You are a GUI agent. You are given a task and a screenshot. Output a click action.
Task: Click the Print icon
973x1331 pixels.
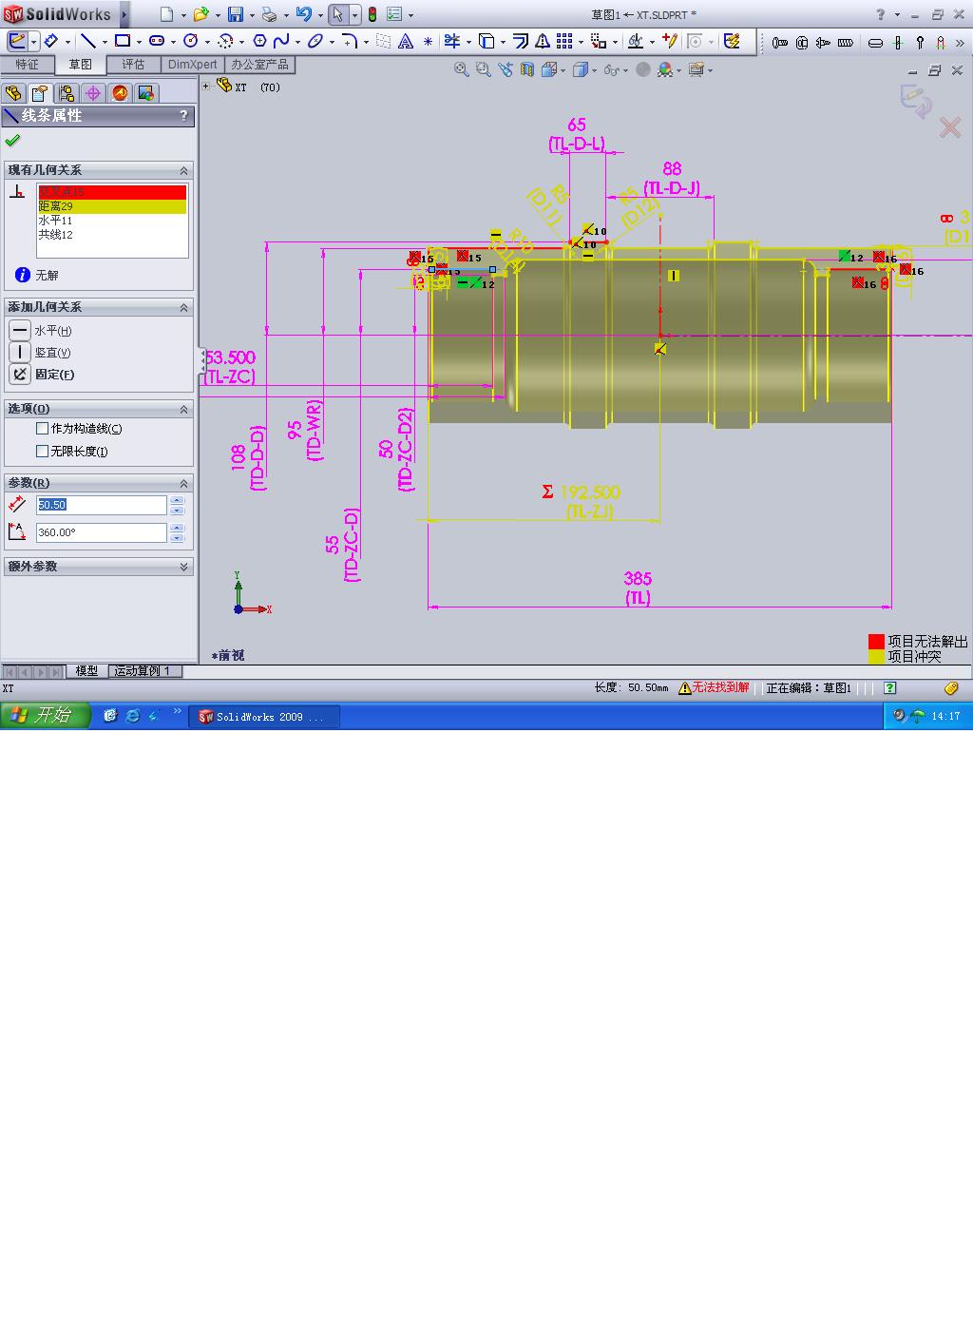269,14
